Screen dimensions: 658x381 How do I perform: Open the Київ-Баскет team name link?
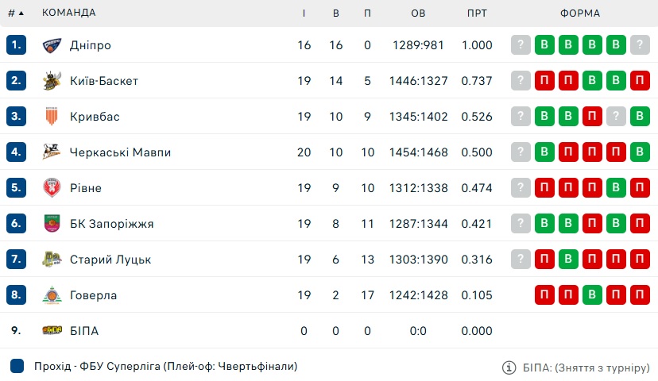coord(104,80)
